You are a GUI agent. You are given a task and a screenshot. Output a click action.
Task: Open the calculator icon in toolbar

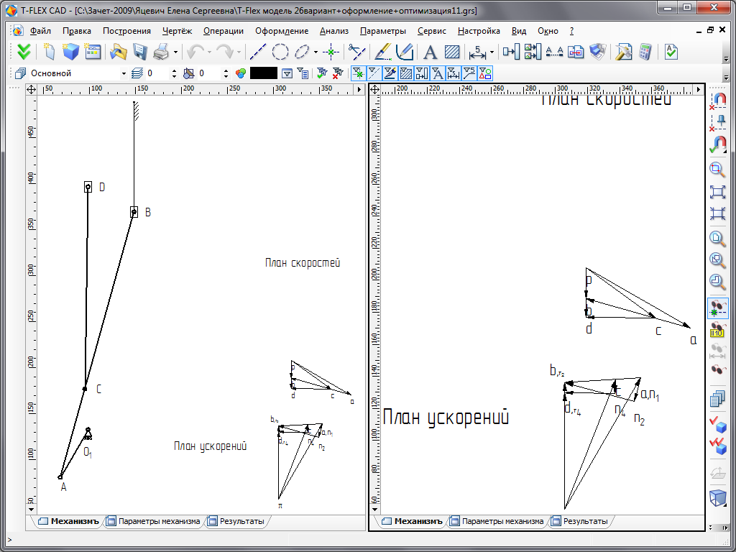(x=645, y=52)
